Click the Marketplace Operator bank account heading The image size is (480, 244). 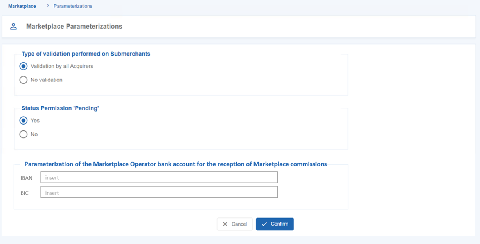click(x=176, y=164)
